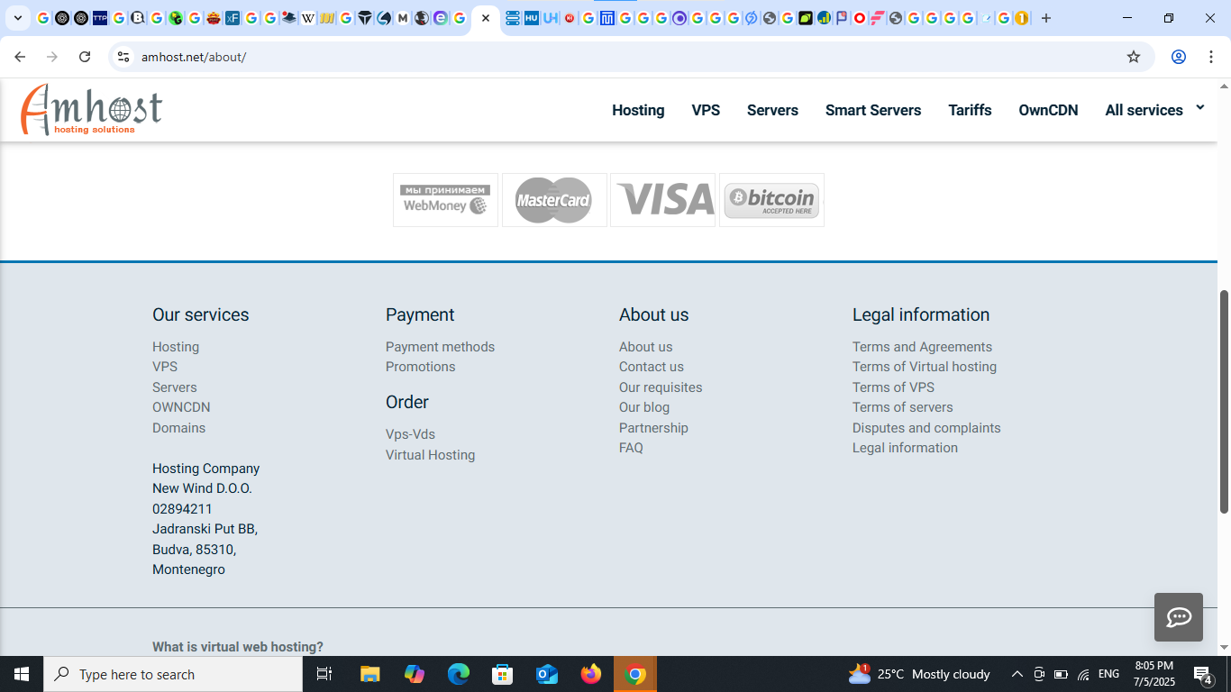
Task: Open Vps-Vds order link
Action: pyautogui.click(x=410, y=434)
